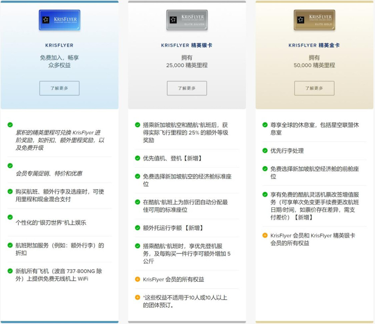This screenshot has height=324, width=375.
Task: Click the blue KrisFlyer card image
Action: pos(59,20)
